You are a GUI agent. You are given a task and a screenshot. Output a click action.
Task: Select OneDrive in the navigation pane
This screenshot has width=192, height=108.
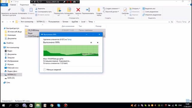[x=8, y=43]
